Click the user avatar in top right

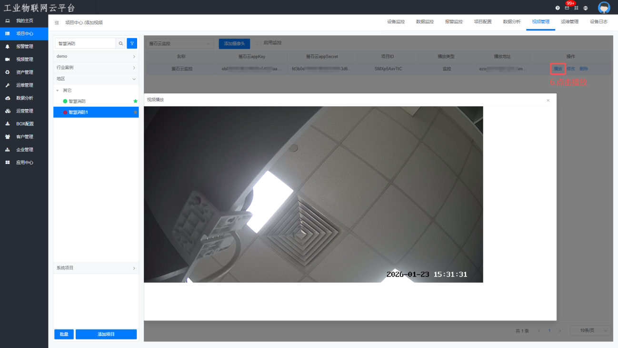coord(604,8)
